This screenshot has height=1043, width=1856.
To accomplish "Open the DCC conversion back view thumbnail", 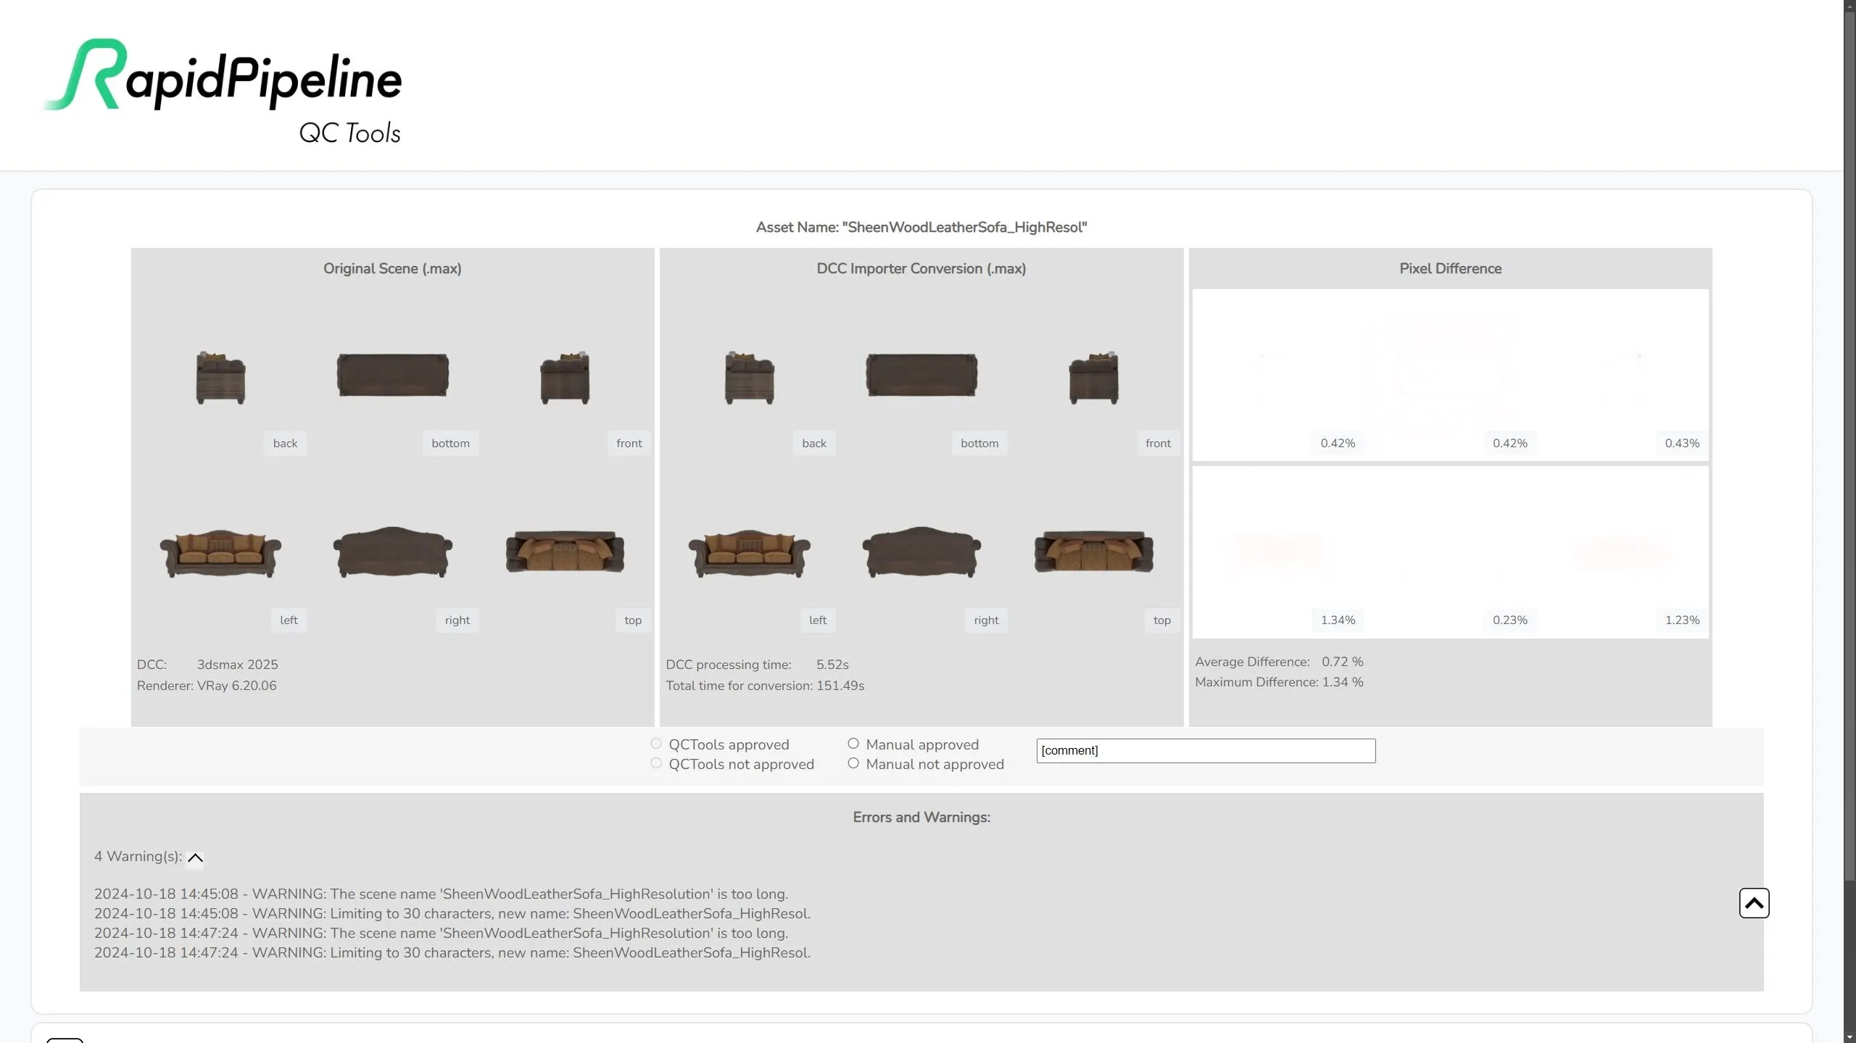I will pos(749,377).
